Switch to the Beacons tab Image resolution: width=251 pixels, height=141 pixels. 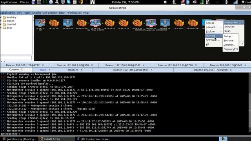coord(75,70)
